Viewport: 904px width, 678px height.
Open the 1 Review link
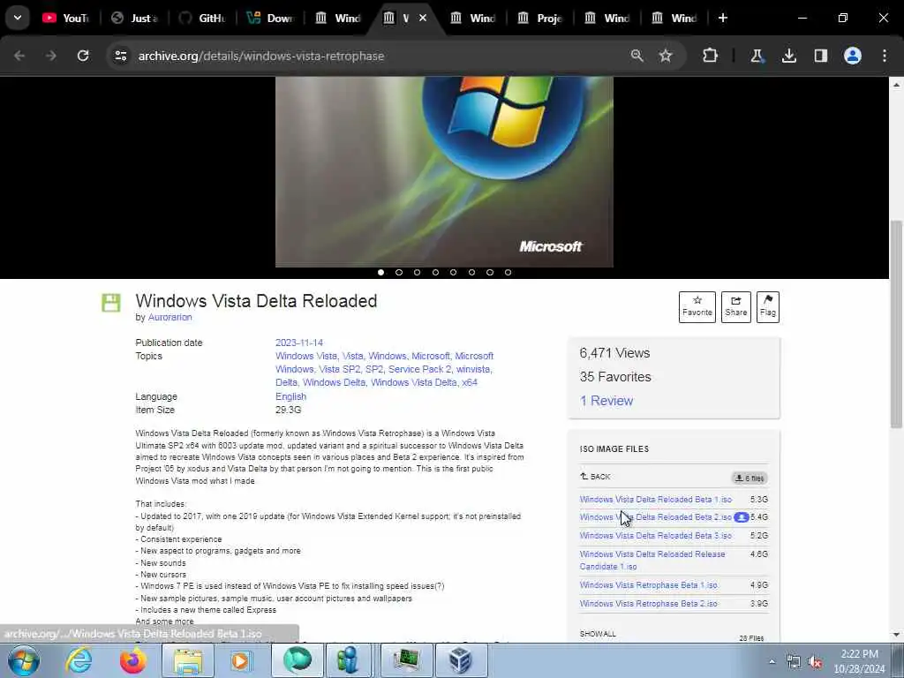pos(606,401)
